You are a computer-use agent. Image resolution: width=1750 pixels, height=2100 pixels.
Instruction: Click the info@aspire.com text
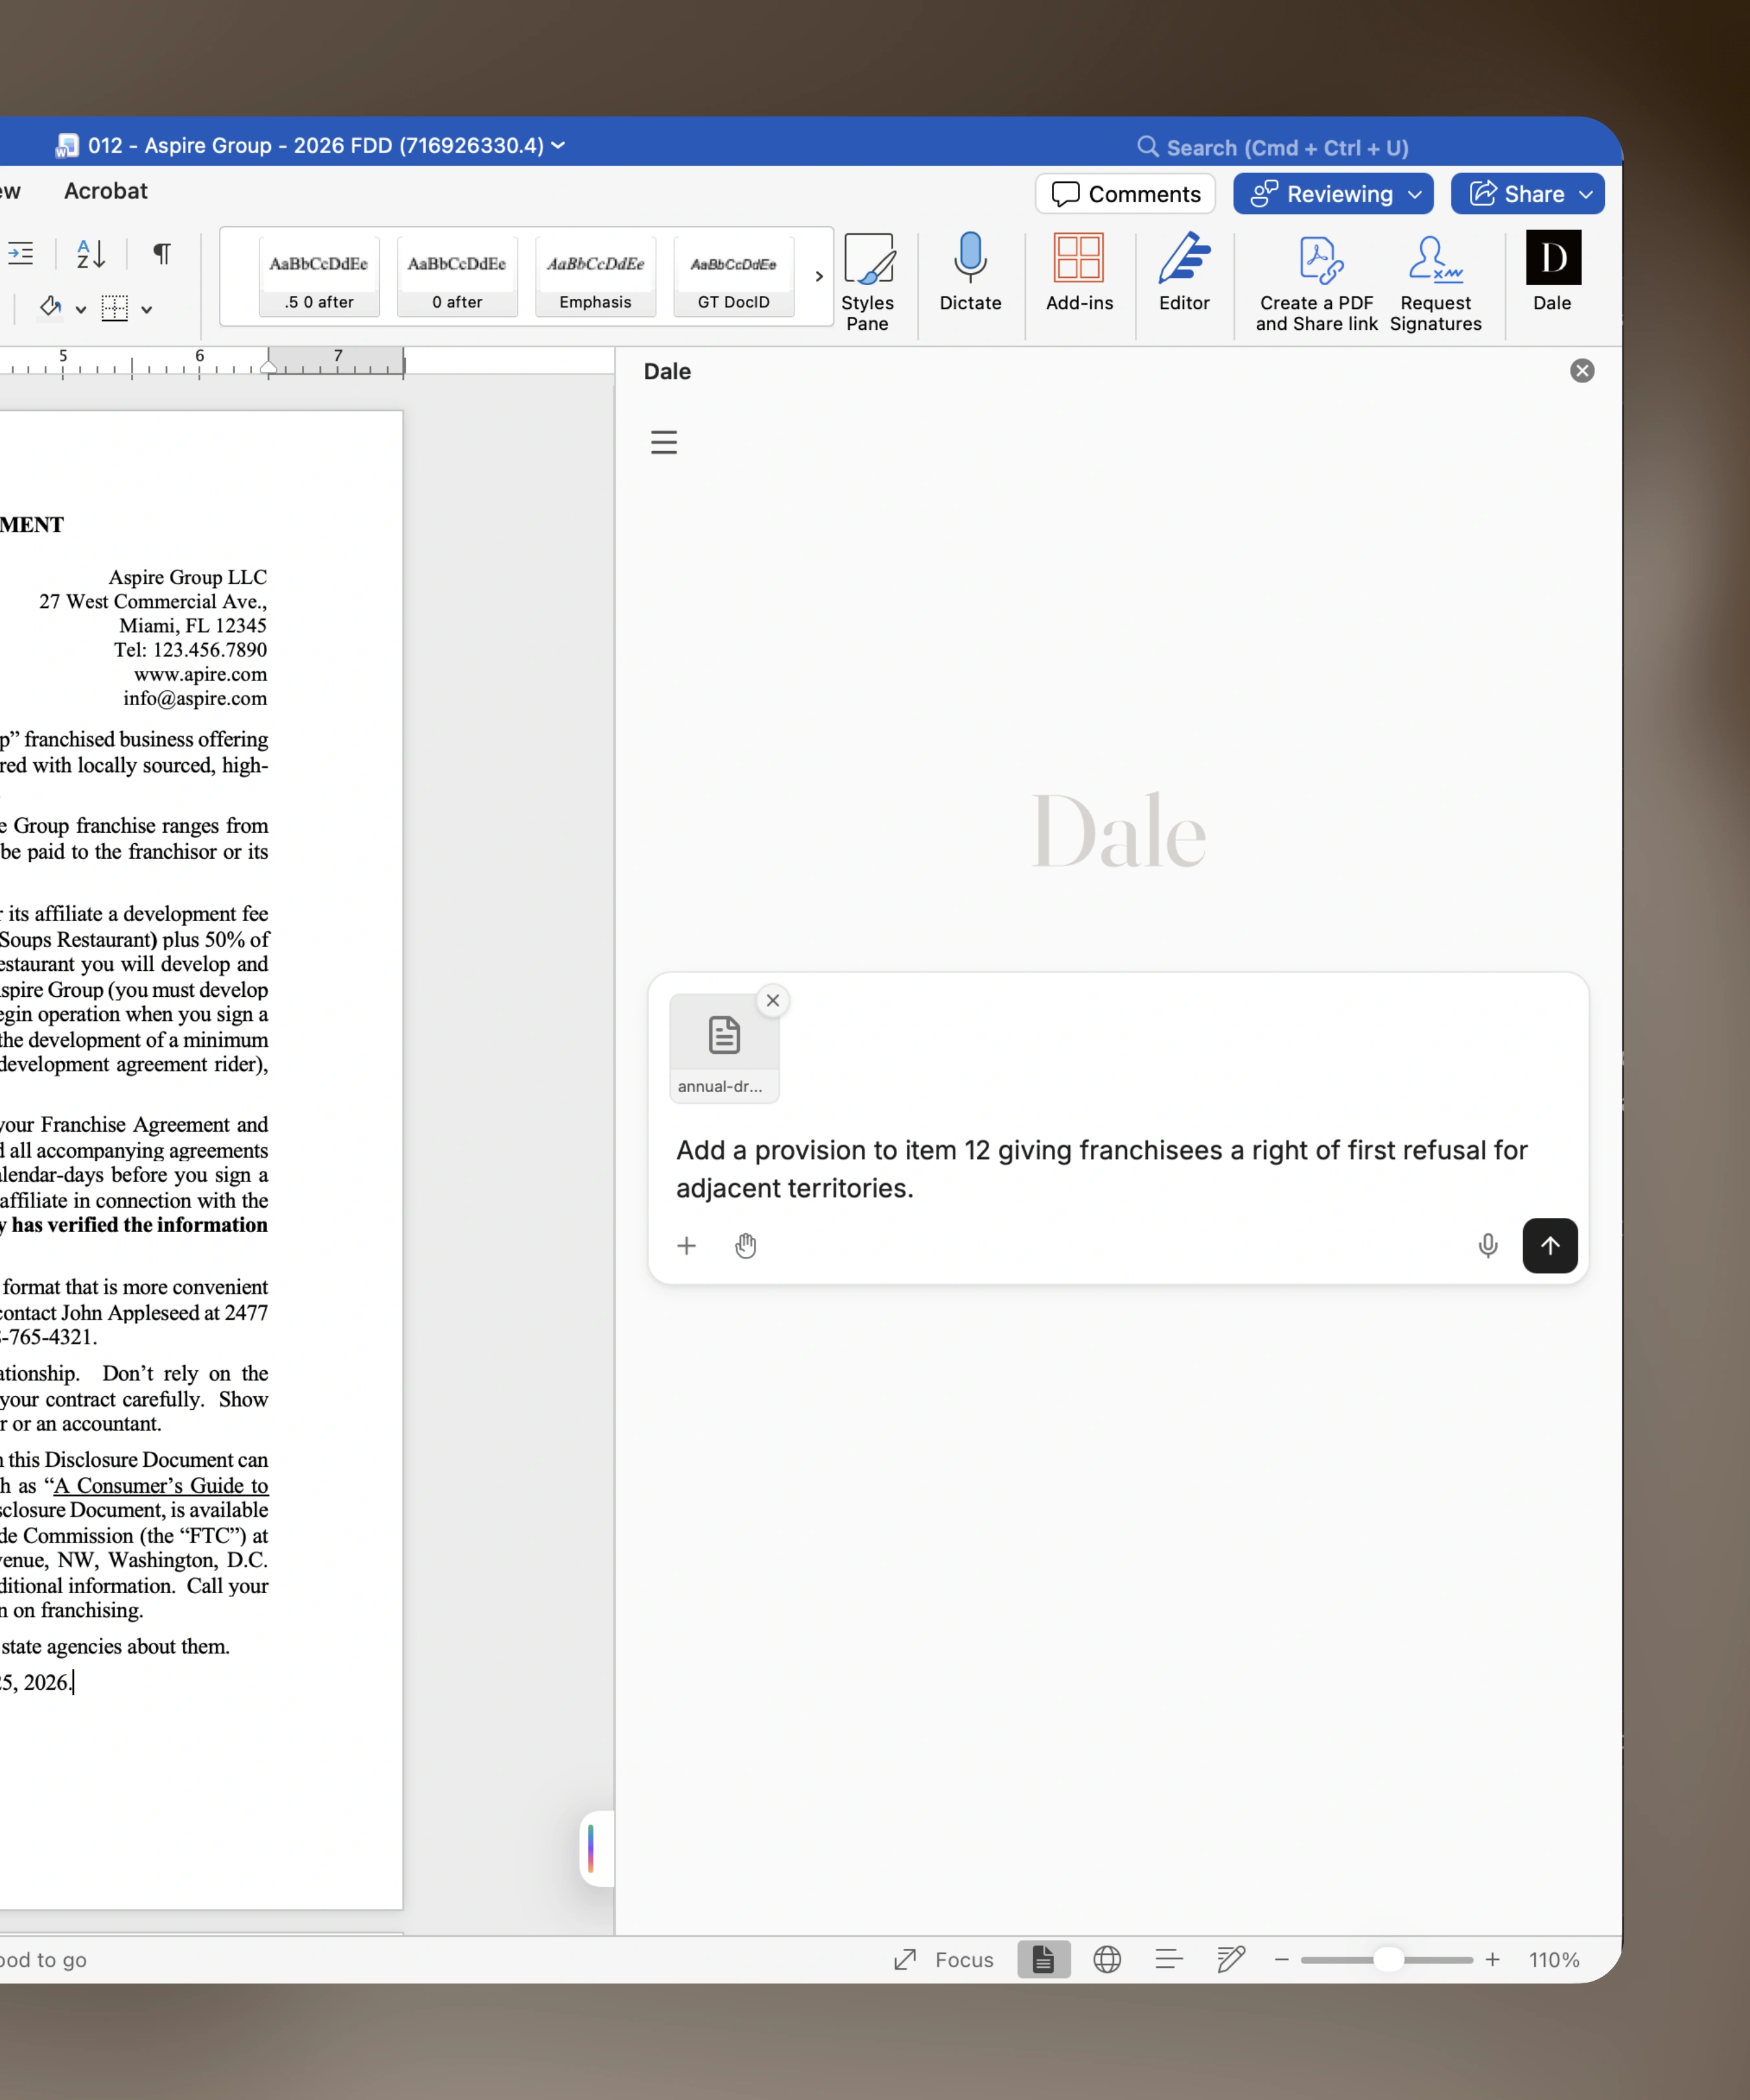195,698
